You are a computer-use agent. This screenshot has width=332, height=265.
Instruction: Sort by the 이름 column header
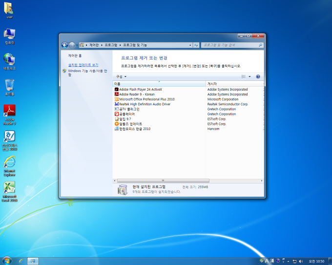pyautogui.click(x=159, y=84)
